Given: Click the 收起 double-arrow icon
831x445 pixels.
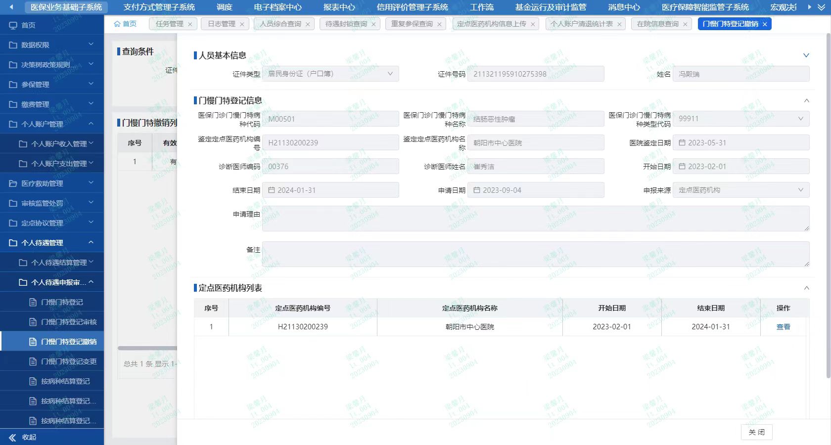Looking at the screenshot, I should point(12,437).
